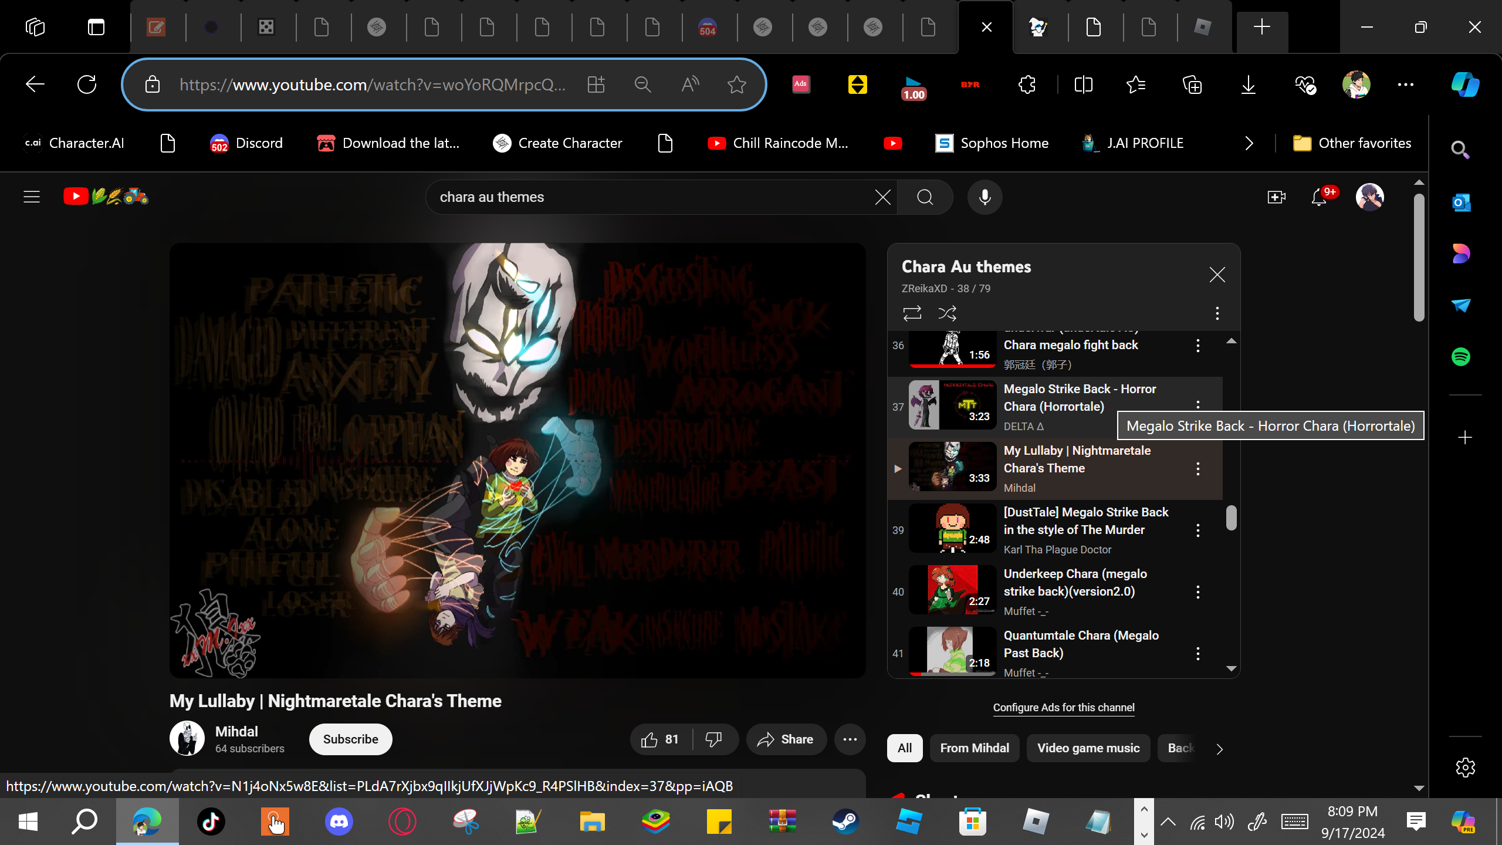Dislike the My Lullaby video
Viewport: 1502px width, 845px height.
pos(713,739)
